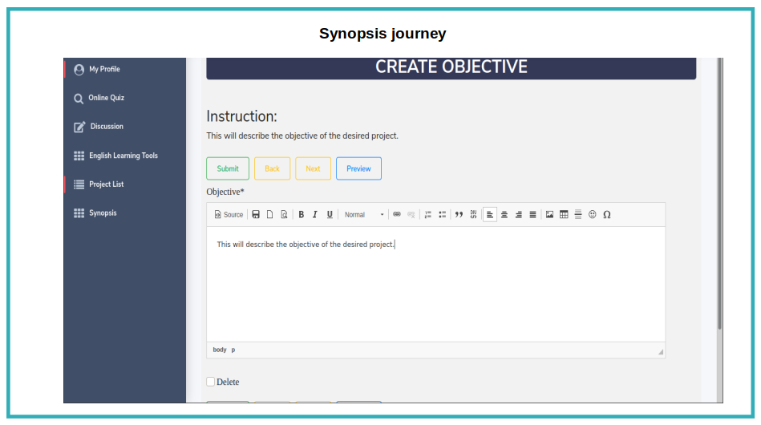Click the My Profile user icon
761x425 pixels.
79,70
